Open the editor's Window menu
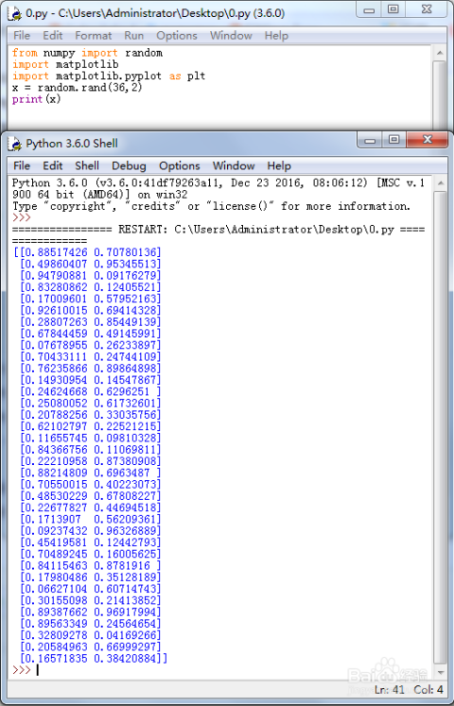The height and width of the screenshot is (706, 454). click(x=231, y=36)
